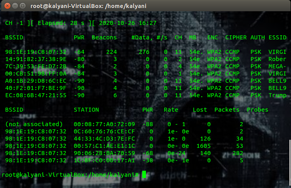The image size is (291, 188).
Task: Click the AUTH column header
Action: click(x=258, y=38)
